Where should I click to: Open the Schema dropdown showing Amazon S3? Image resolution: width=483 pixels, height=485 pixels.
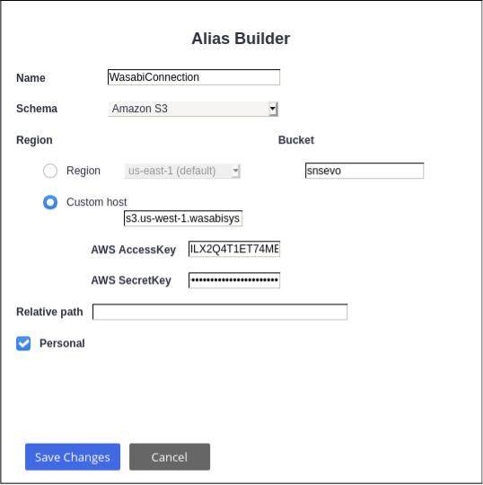click(x=193, y=109)
